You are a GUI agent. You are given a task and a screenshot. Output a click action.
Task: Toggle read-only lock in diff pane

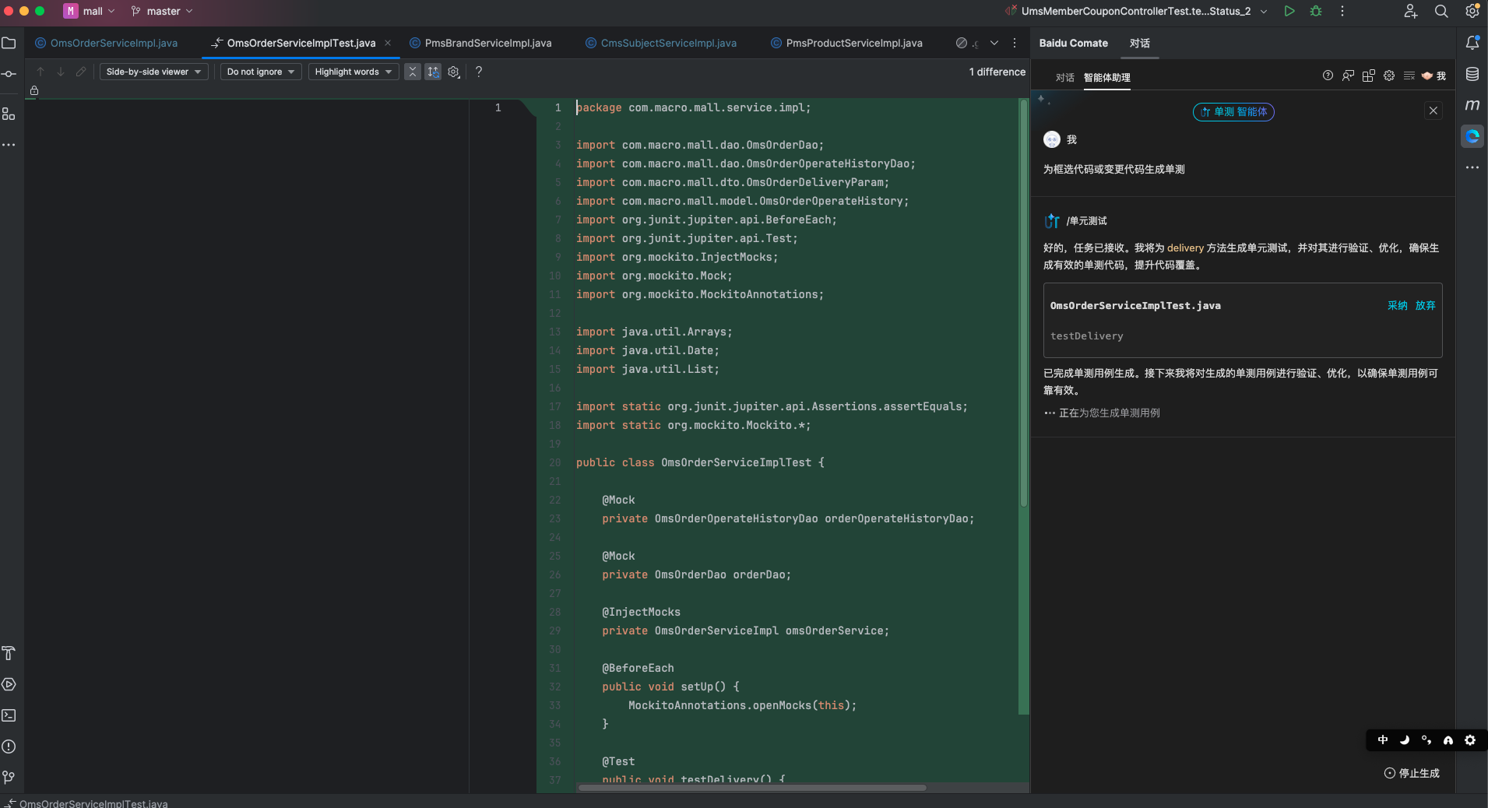point(34,91)
